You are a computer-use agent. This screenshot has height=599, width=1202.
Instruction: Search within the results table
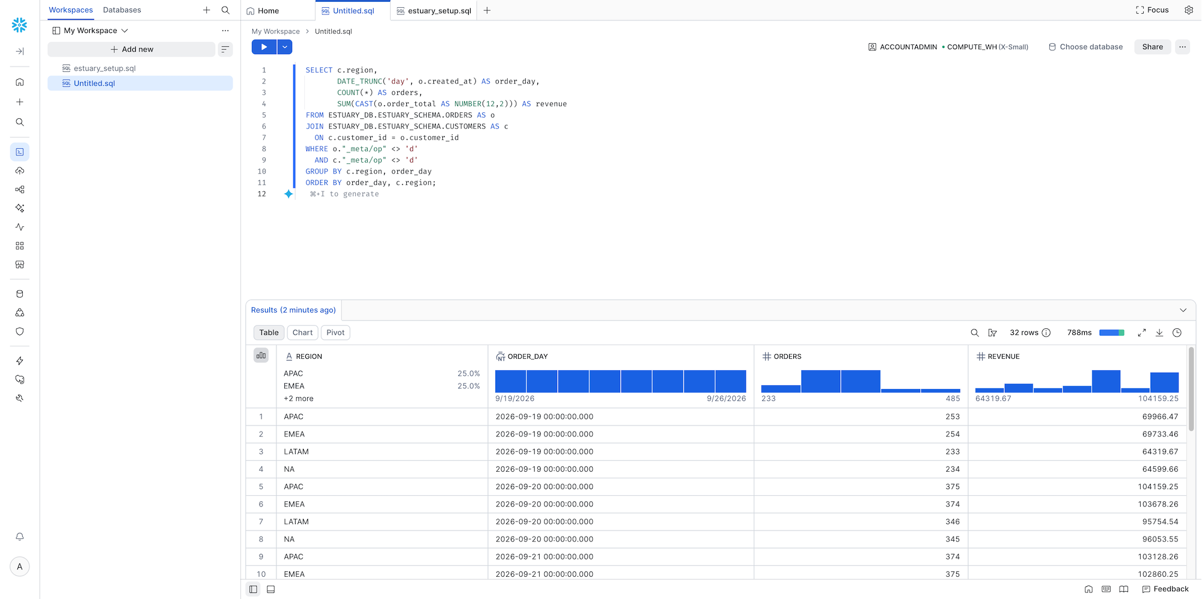[x=975, y=333]
